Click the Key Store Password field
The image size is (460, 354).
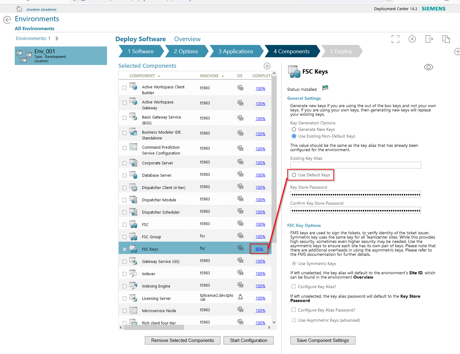click(x=355, y=194)
